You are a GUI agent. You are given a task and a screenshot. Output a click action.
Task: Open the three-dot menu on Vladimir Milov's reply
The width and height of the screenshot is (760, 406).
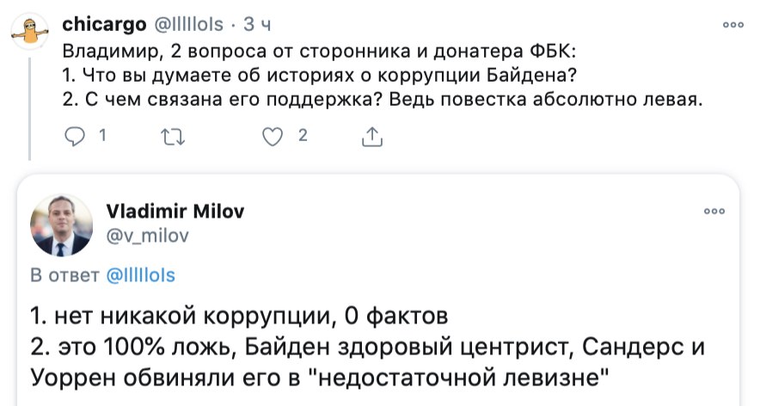tap(714, 211)
